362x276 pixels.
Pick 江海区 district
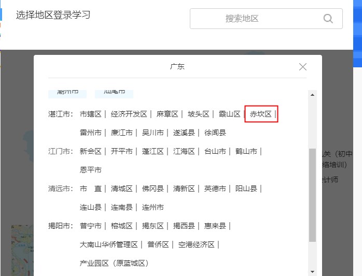coord(184,152)
